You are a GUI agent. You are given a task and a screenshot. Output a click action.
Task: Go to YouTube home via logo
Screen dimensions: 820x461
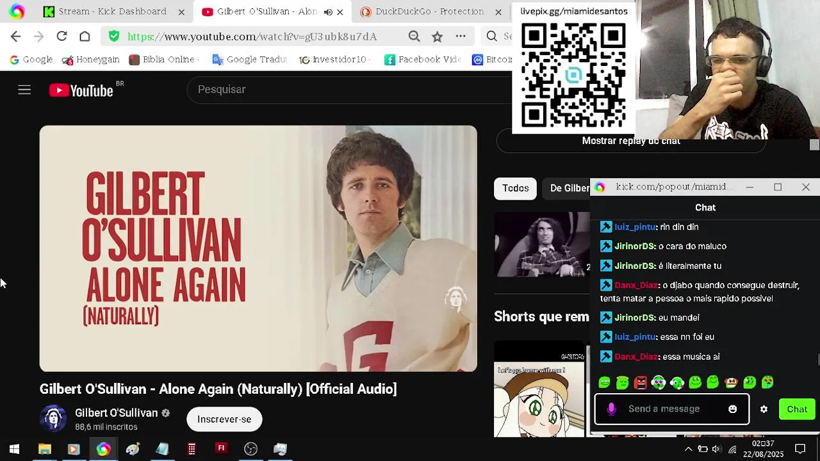(81, 90)
